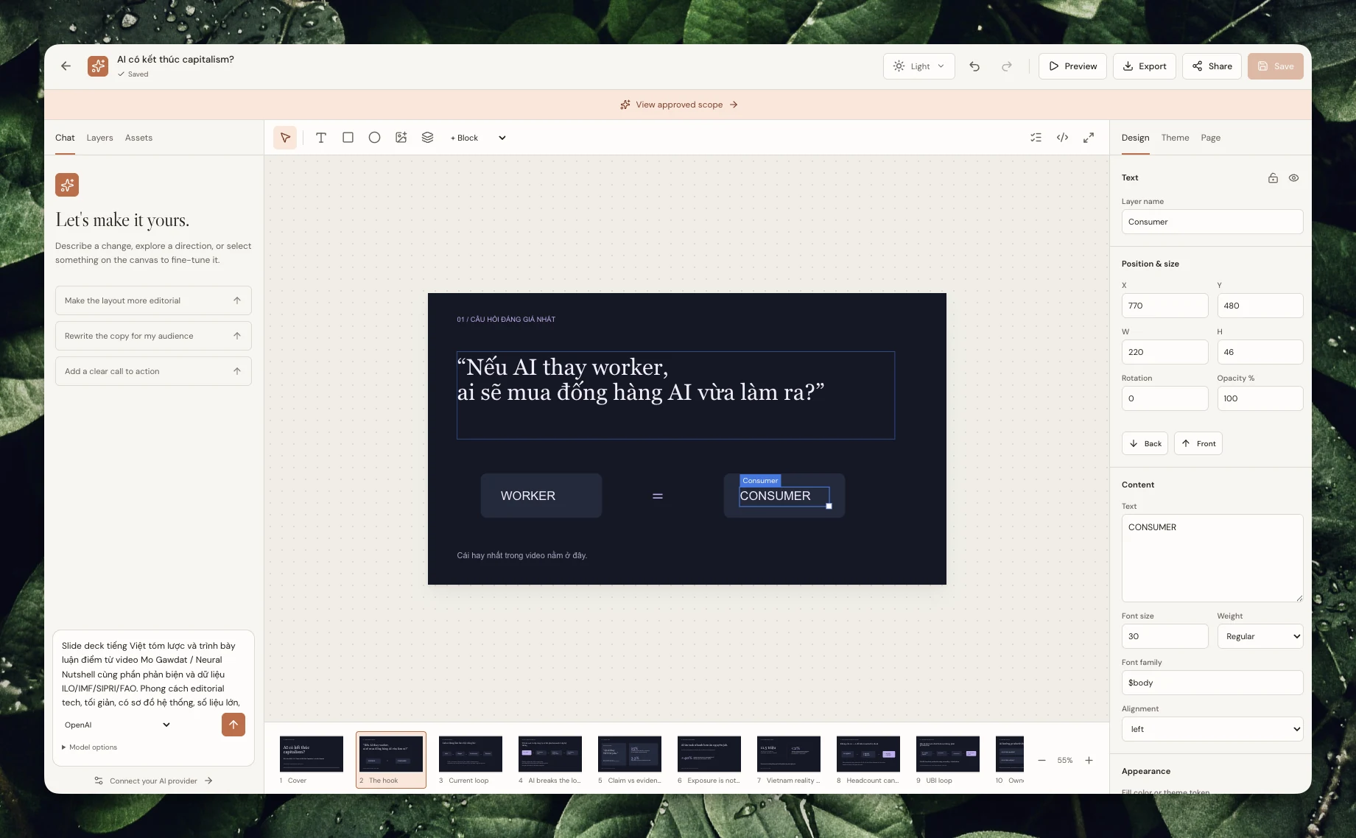
Task: Switch to the Layers tab
Action: [x=99, y=138]
